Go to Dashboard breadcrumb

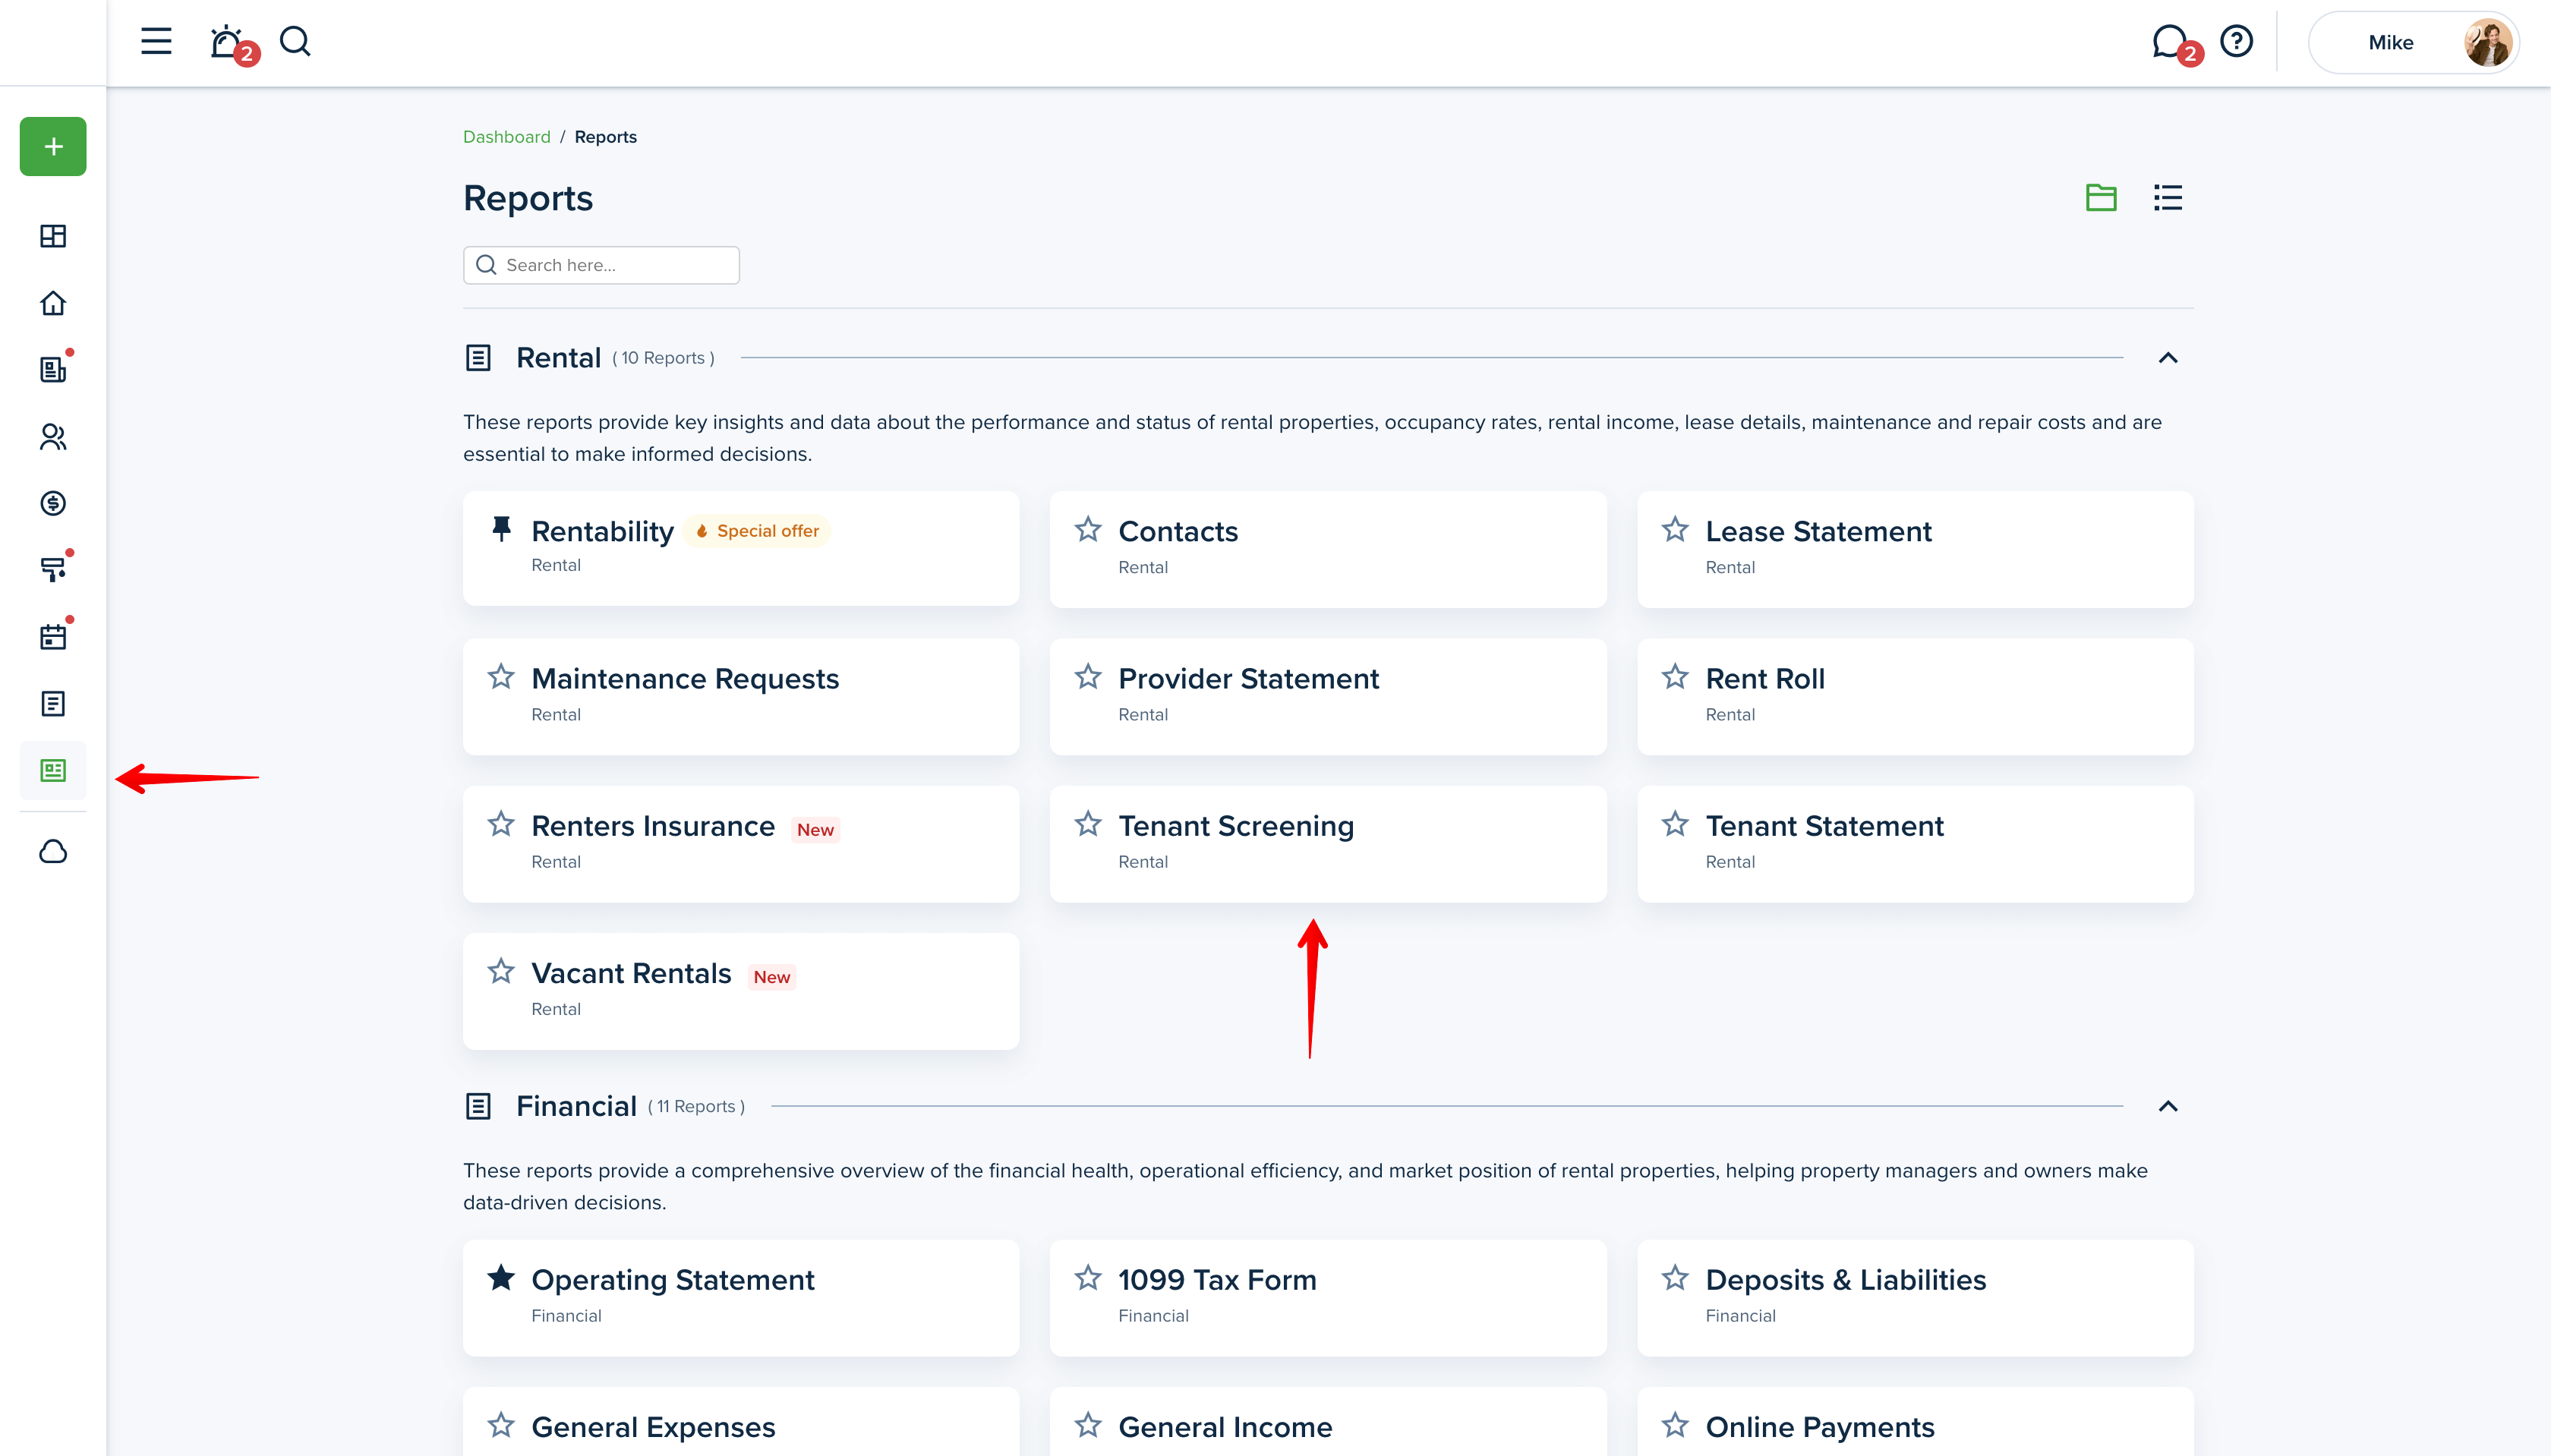click(506, 136)
